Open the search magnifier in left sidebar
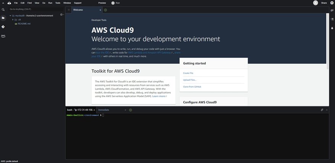The width and height of the screenshot is (335, 163). click(x=3, y=10)
